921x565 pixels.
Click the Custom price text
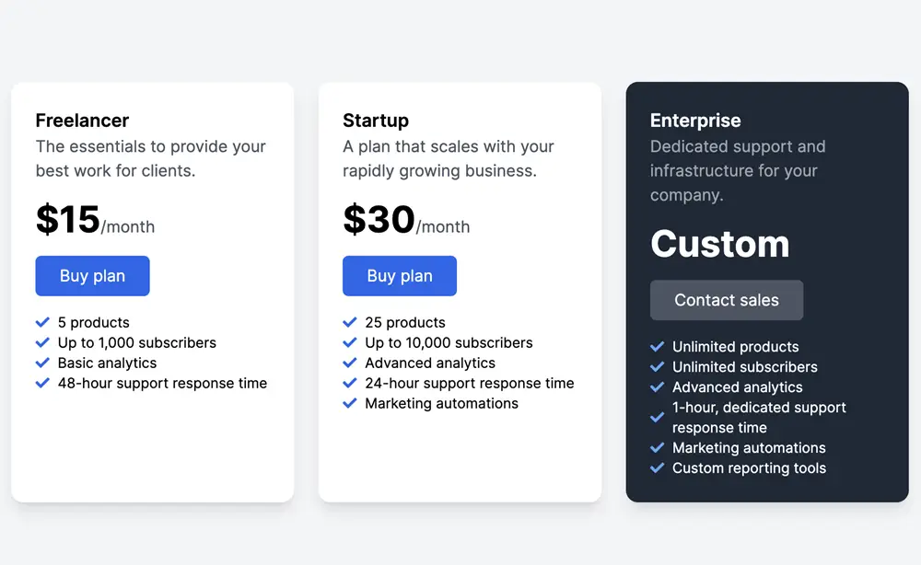720,244
